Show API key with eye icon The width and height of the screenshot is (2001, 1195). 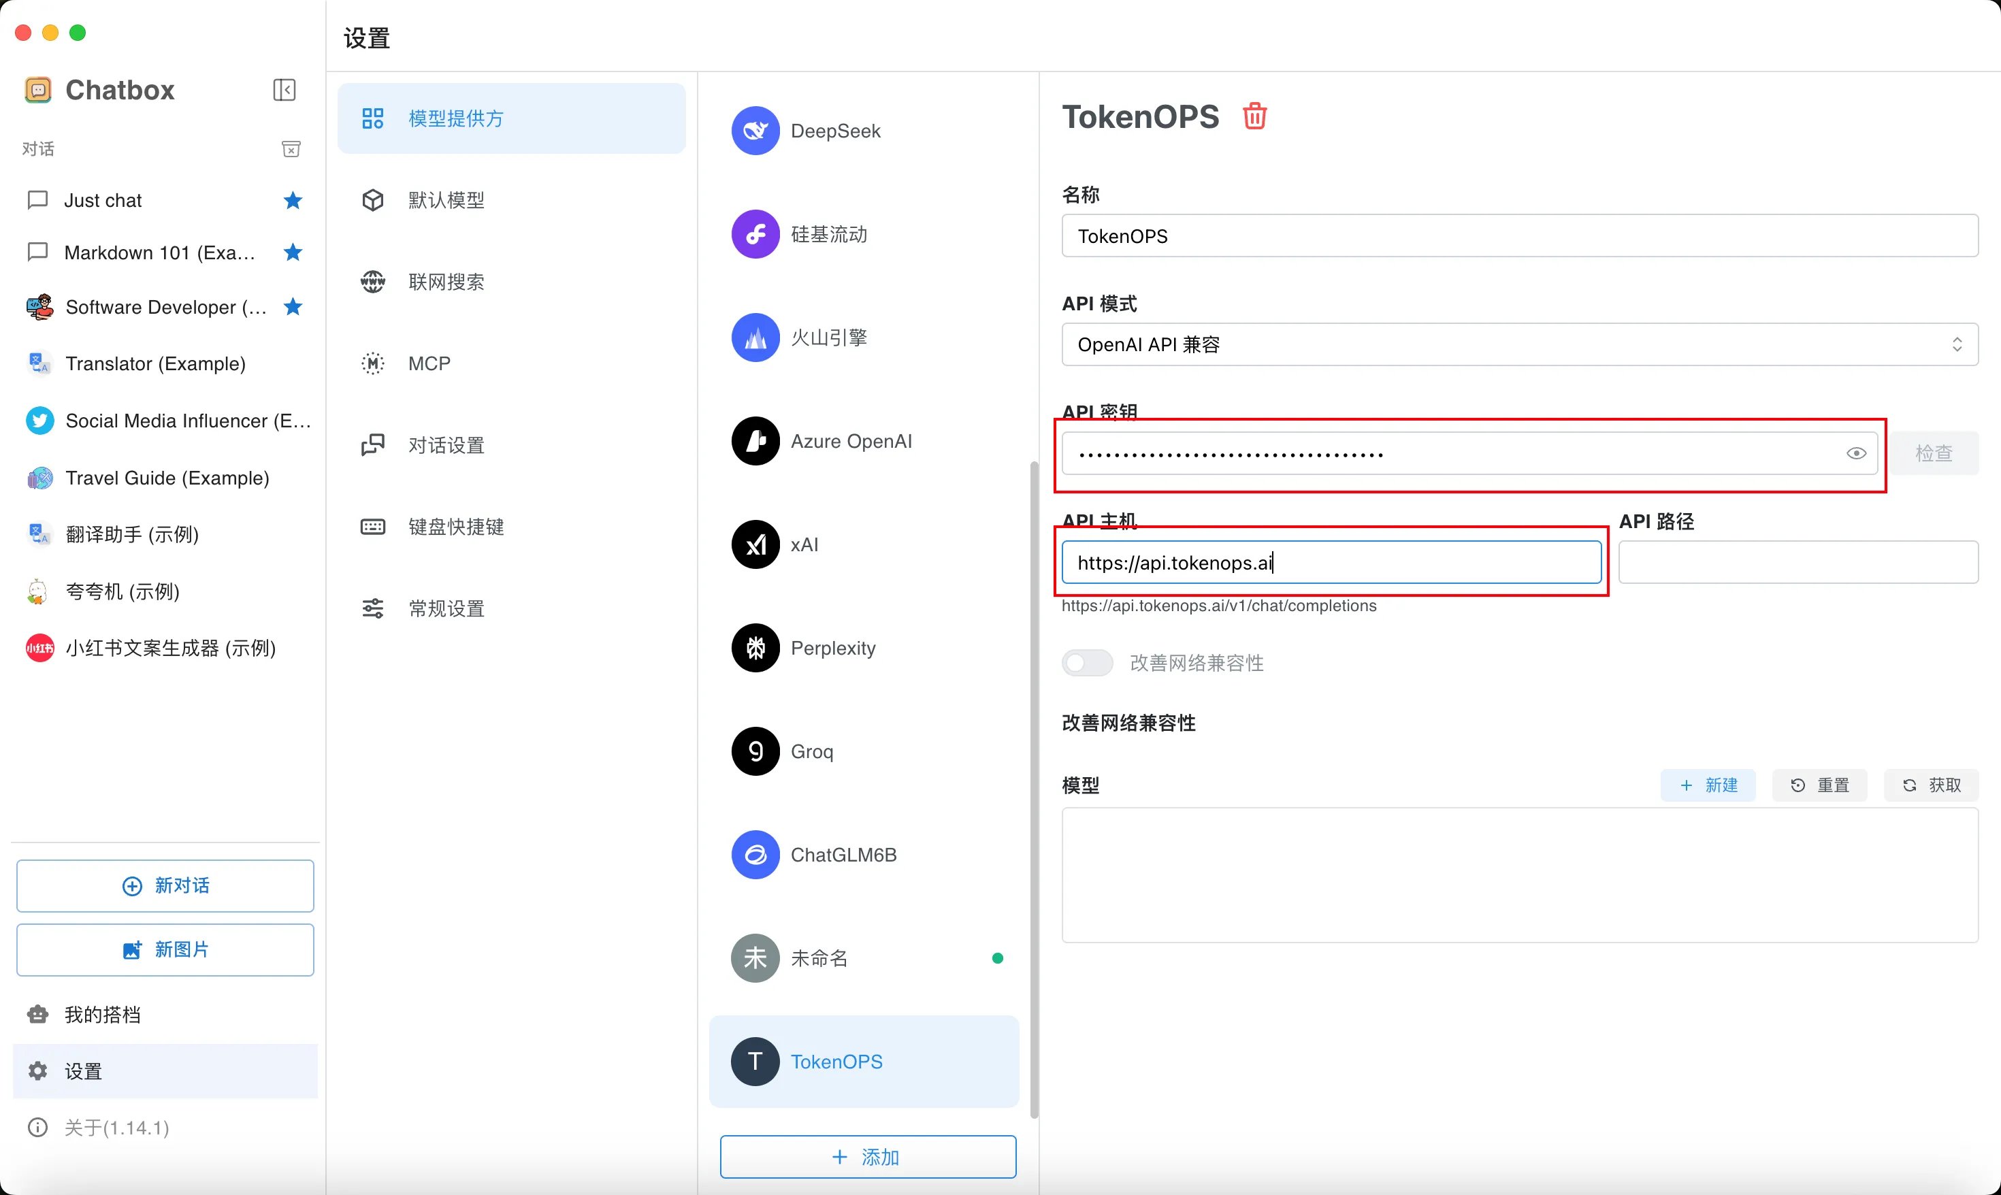(1856, 453)
